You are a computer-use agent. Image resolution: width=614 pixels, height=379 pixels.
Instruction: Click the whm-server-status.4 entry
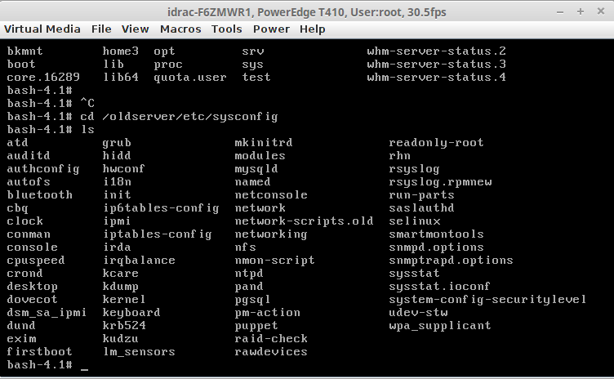pyautogui.click(x=437, y=77)
